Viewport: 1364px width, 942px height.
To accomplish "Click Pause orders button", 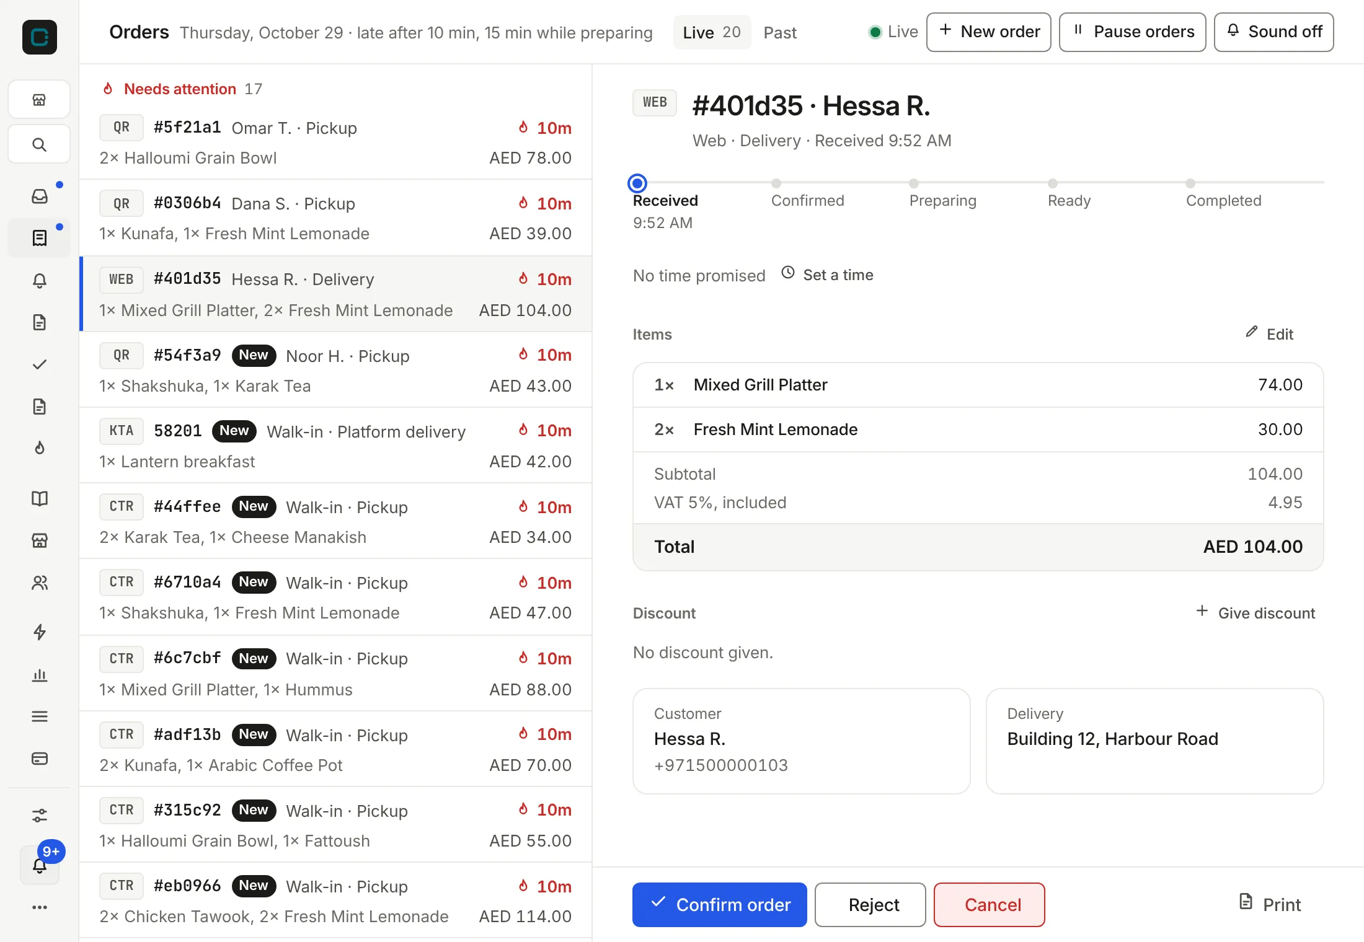I will point(1132,32).
